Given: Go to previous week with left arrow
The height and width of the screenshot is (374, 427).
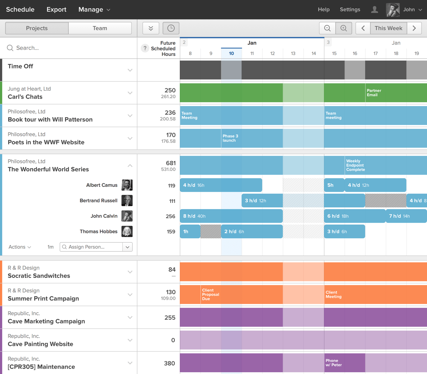Looking at the screenshot, I should coord(363,28).
